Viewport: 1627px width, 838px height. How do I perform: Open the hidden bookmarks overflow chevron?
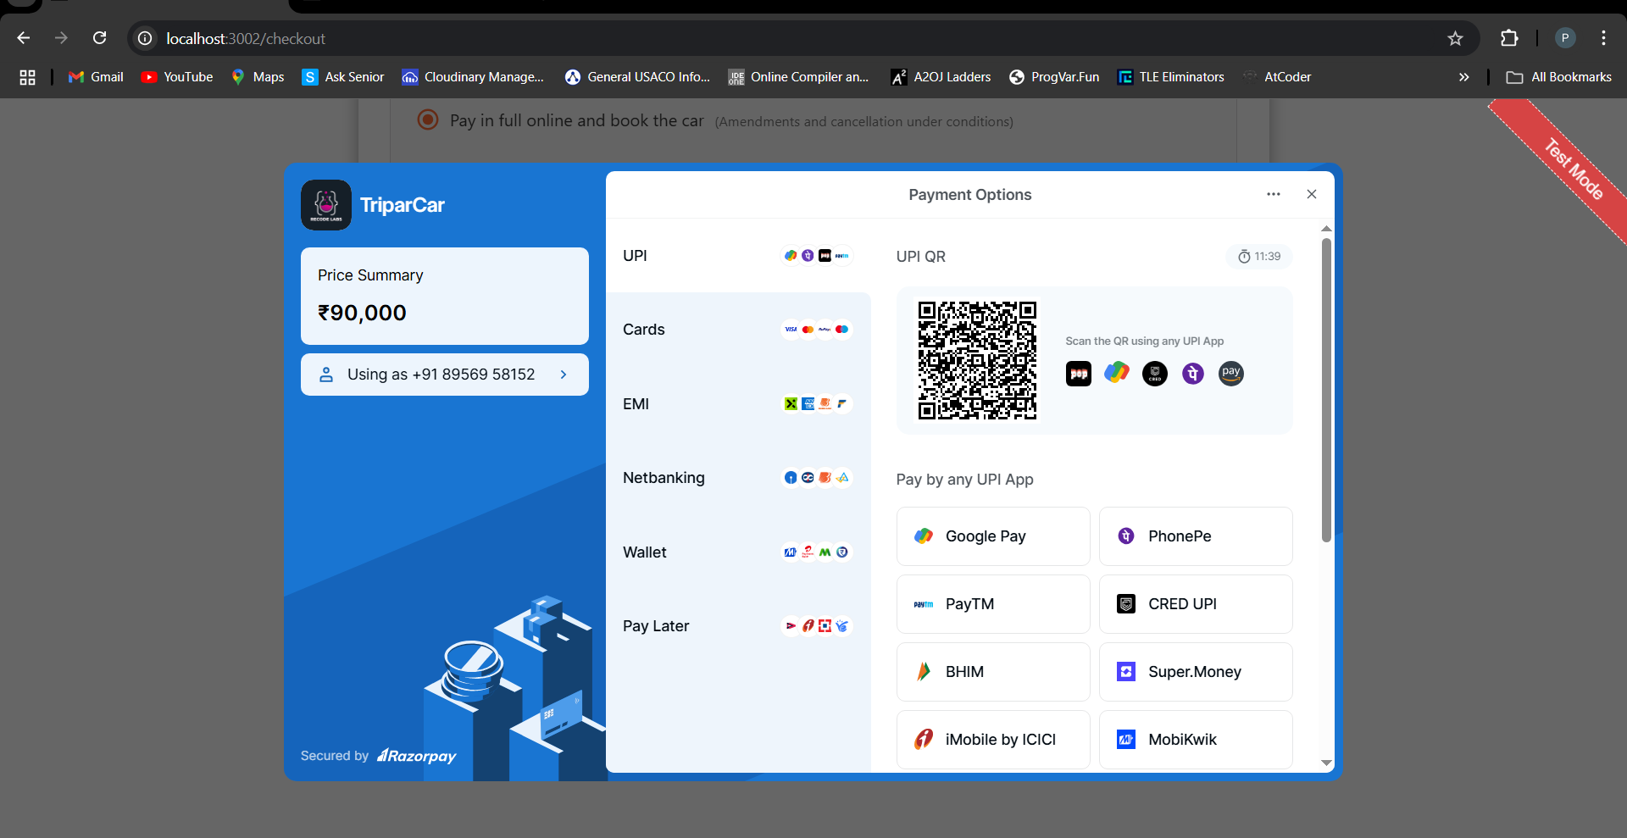1463,76
